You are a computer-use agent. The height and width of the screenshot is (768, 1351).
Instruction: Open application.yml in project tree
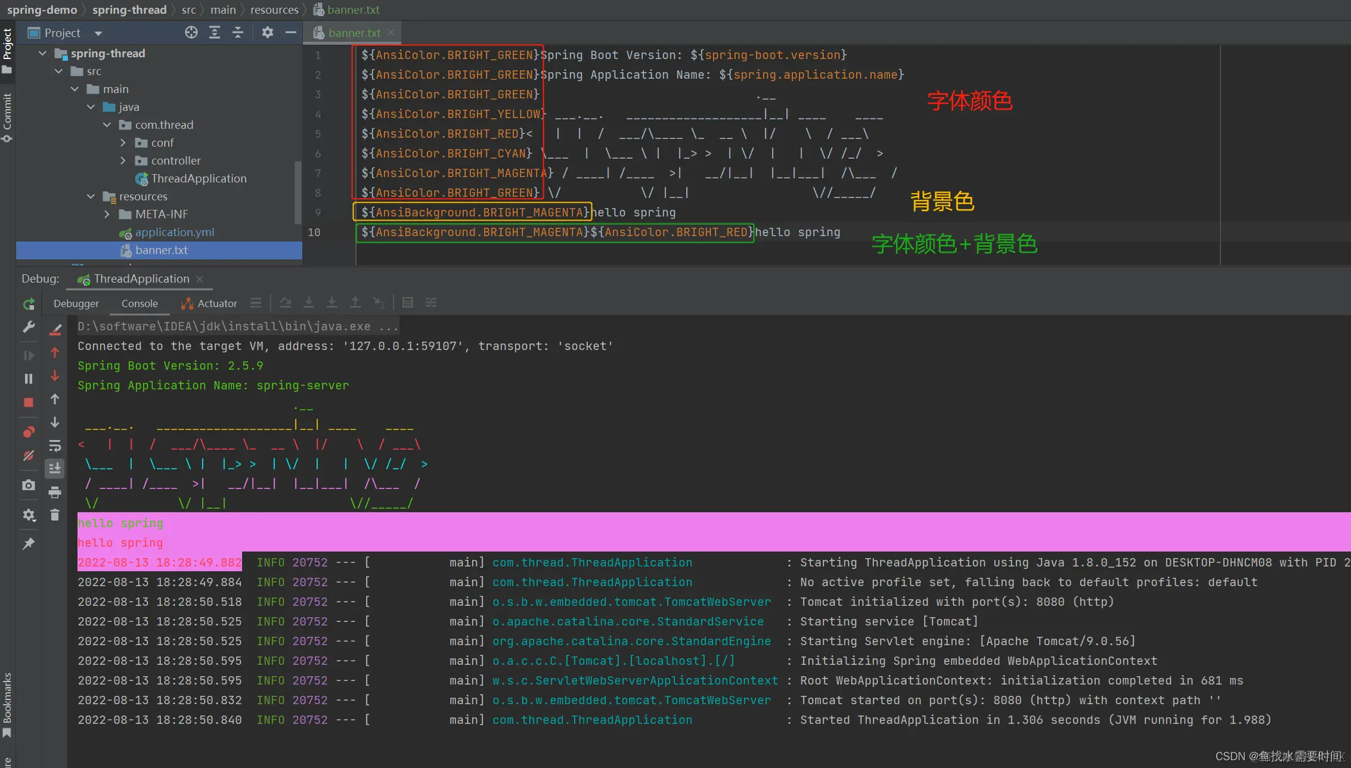click(x=174, y=233)
